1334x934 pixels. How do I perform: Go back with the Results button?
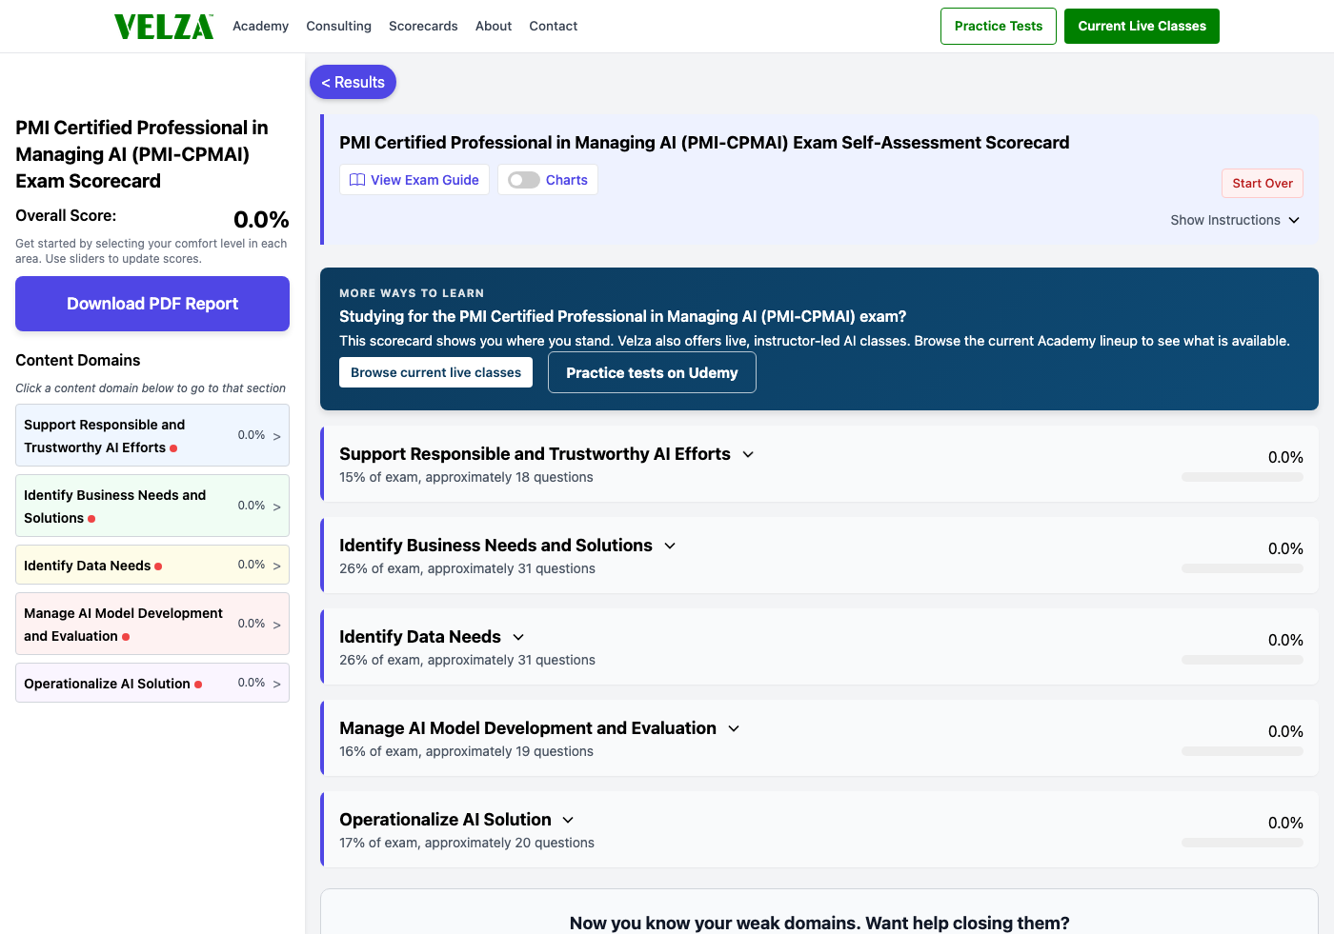[353, 82]
